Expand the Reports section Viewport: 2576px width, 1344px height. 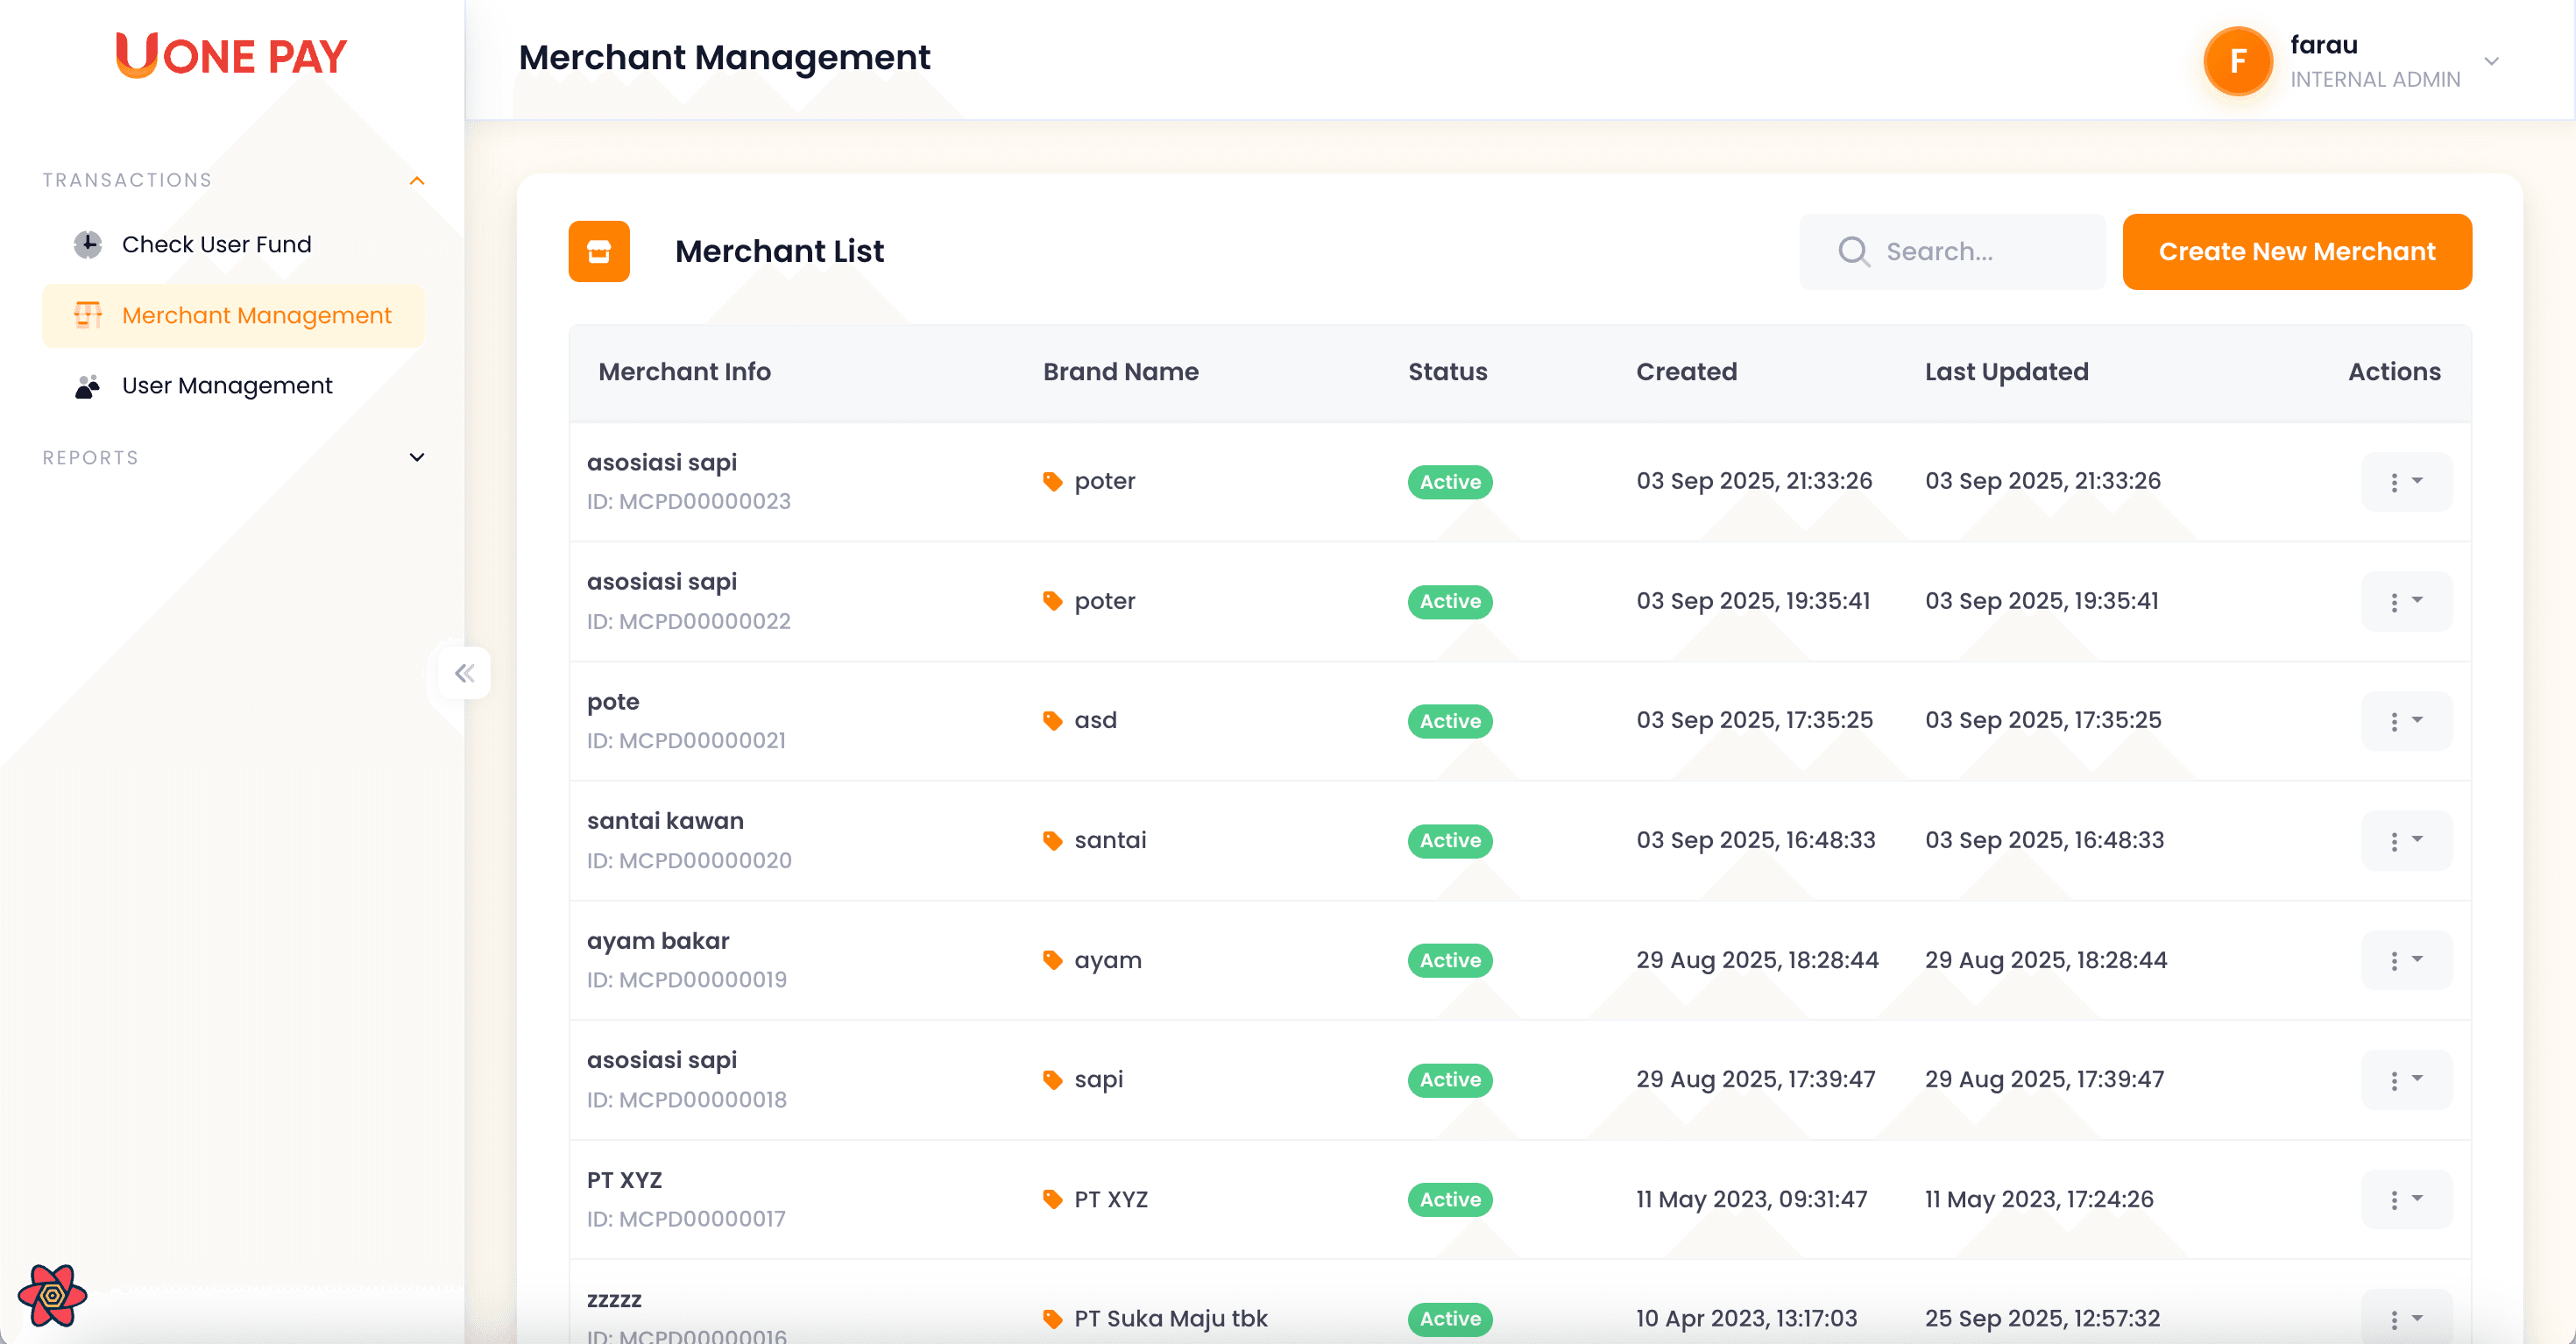click(416, 457)
